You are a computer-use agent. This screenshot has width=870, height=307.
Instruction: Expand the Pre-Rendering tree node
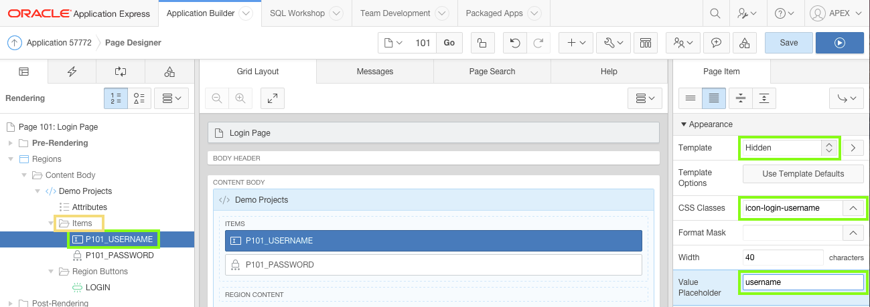tap(10, 143)
